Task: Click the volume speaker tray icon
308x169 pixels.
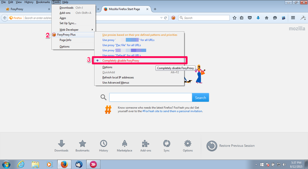Action: pos(284,164)
